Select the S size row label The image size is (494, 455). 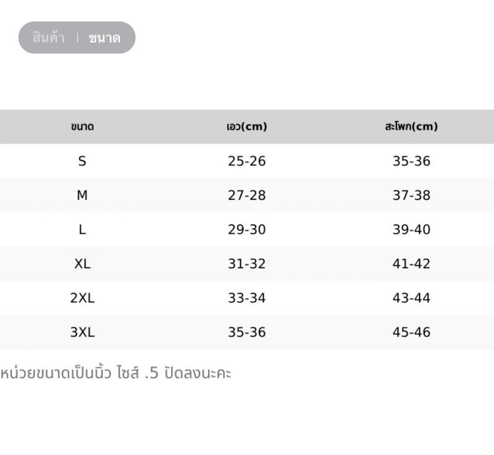(x=82, y=161)
